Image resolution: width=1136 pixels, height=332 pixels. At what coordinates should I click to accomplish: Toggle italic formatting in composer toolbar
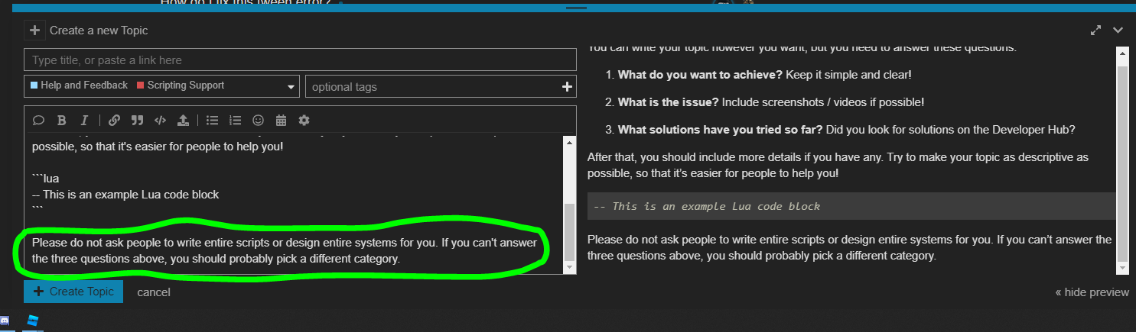click(x=84, y=120)
